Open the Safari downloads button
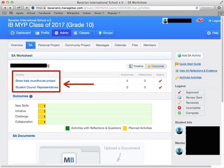The height and width of the screenshot is (168, 224). [219, 8]
